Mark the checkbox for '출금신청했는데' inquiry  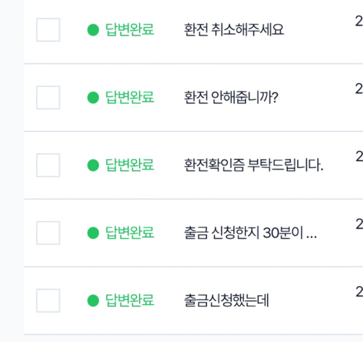click(48, 300)
